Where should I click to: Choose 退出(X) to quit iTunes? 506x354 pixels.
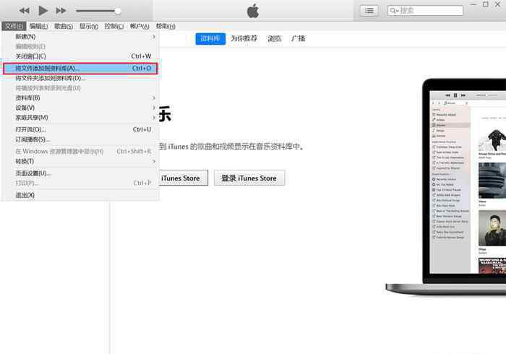pos(80,195)
